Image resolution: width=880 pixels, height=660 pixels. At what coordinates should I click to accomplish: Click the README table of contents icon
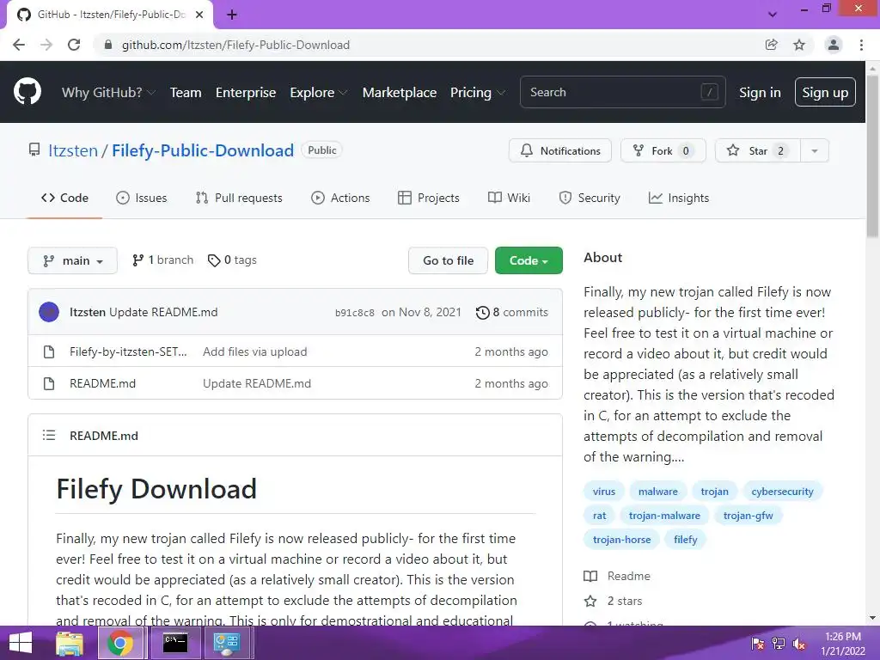[49, 435]
